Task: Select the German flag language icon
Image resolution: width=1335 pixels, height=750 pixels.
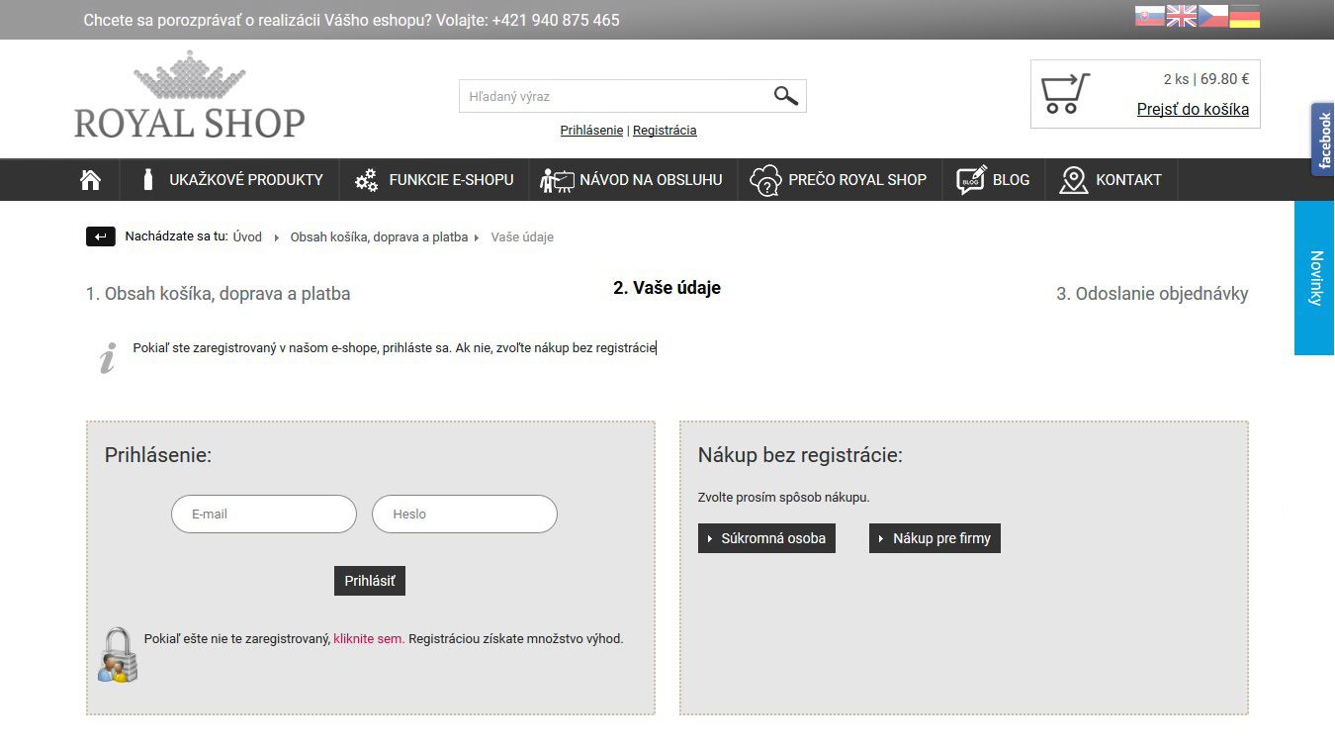Action: pos(1244,16)
